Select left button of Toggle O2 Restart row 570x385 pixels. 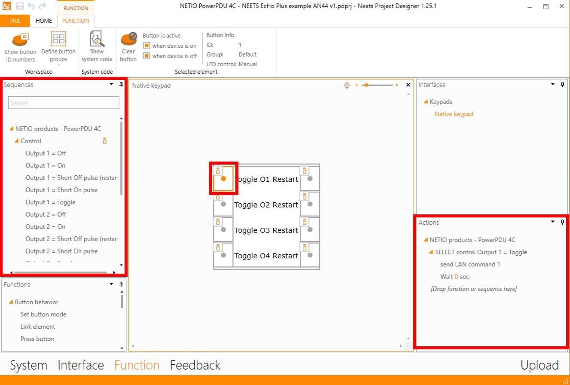click(x=223, y=205)
